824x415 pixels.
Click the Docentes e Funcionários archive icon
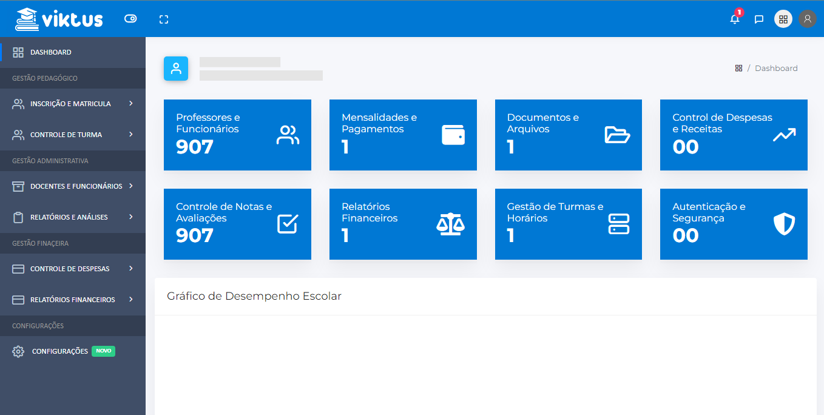click(x=18, y=186)
